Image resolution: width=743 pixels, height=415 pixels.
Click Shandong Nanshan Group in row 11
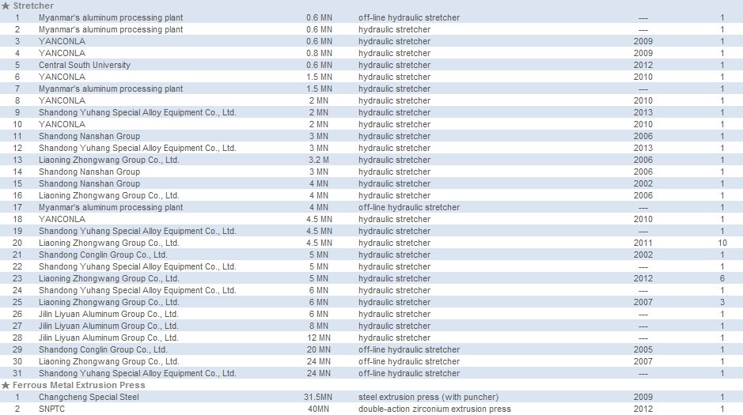click(89, 136)
